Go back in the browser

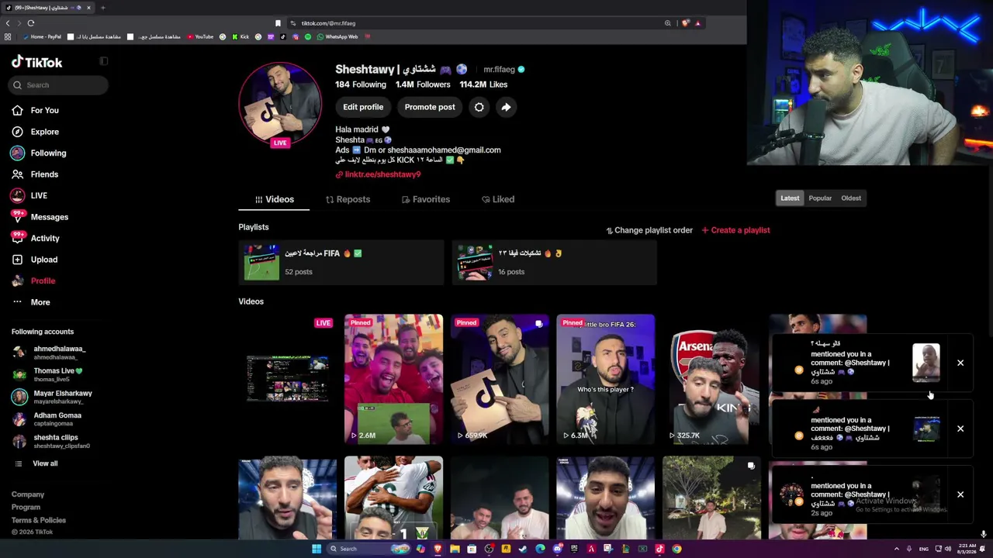[8, 23]
